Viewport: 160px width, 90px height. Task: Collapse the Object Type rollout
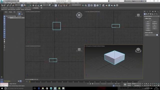(148, 18)
